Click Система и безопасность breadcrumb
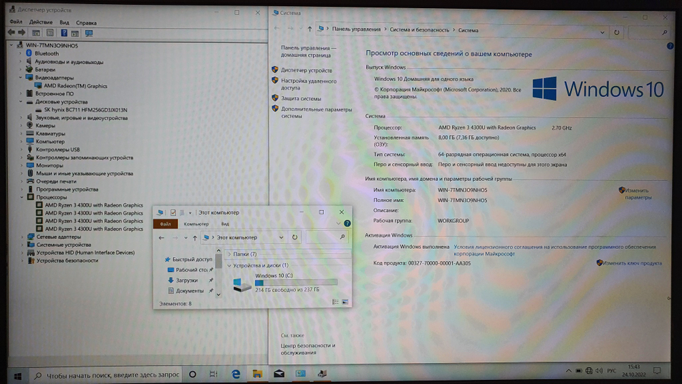The image size is (682, 384). click(x=419, y=30)
